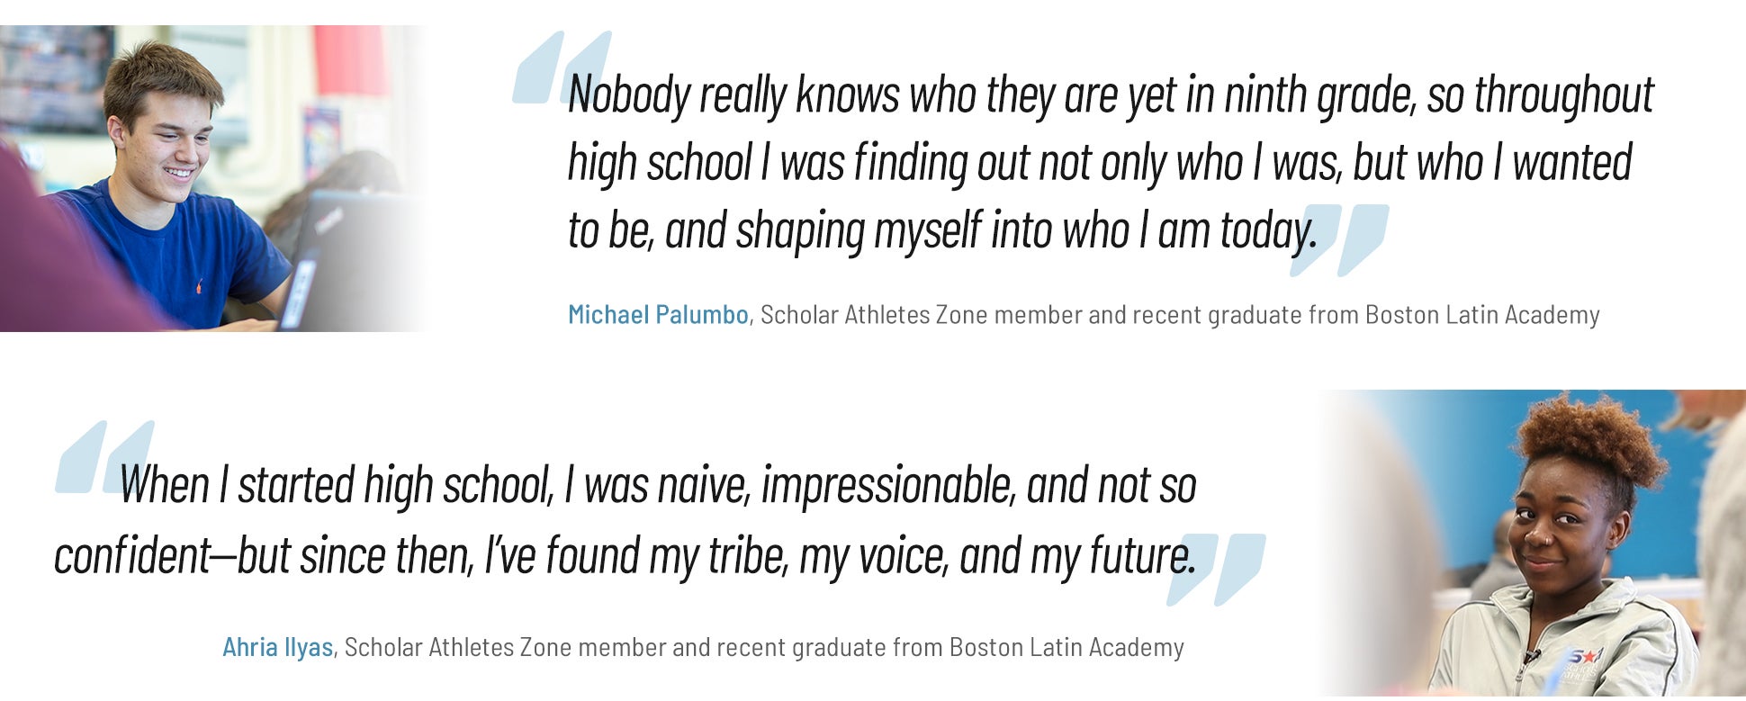Click the red logo on the blue t-shirt
The width and height of the screenshot is (1746, 701).
[198, 286]
